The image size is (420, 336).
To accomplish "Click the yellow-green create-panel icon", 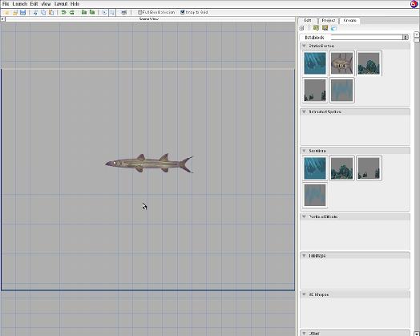I will (325, 28).
